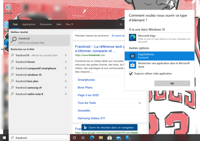
Task: Click the taskbar search field containing frandroid
Action: pos(39,138)
